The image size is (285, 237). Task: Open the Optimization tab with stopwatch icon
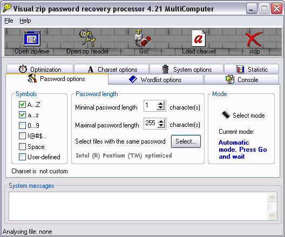[40, 69]
